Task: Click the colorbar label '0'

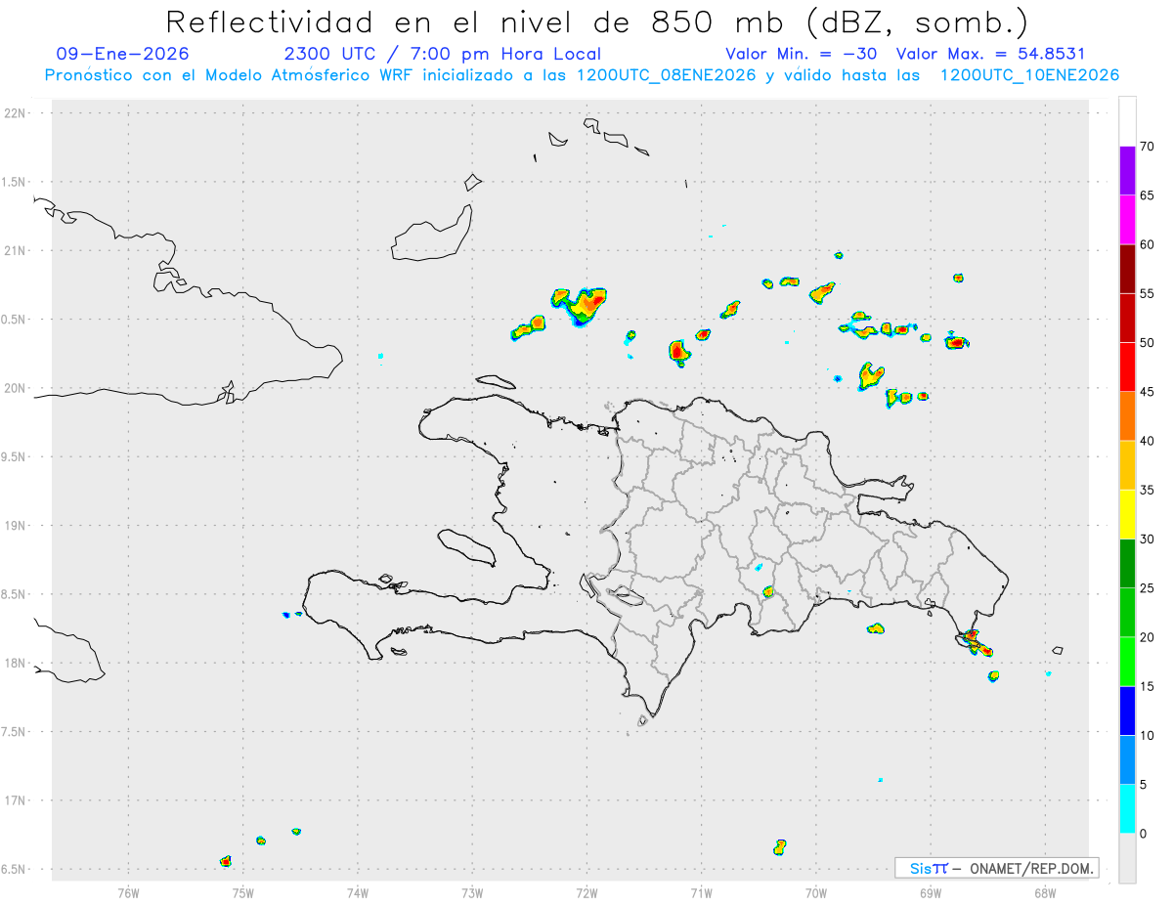Action: click(x=1144, y=834)
